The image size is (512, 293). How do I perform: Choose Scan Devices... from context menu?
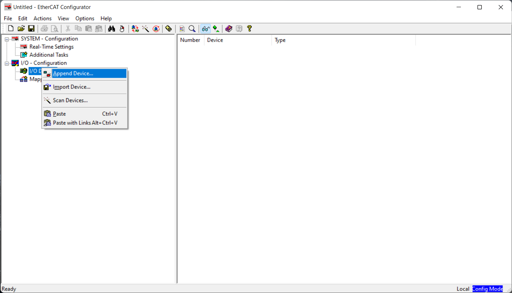[x=85, y=100]
